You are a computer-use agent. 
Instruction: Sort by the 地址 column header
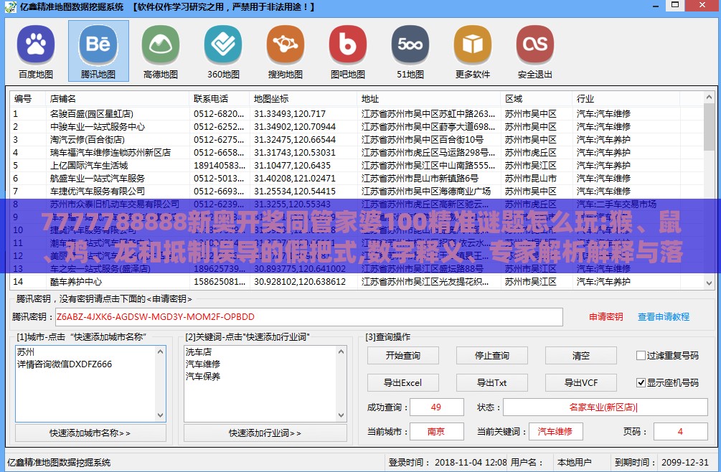point(428,99)
